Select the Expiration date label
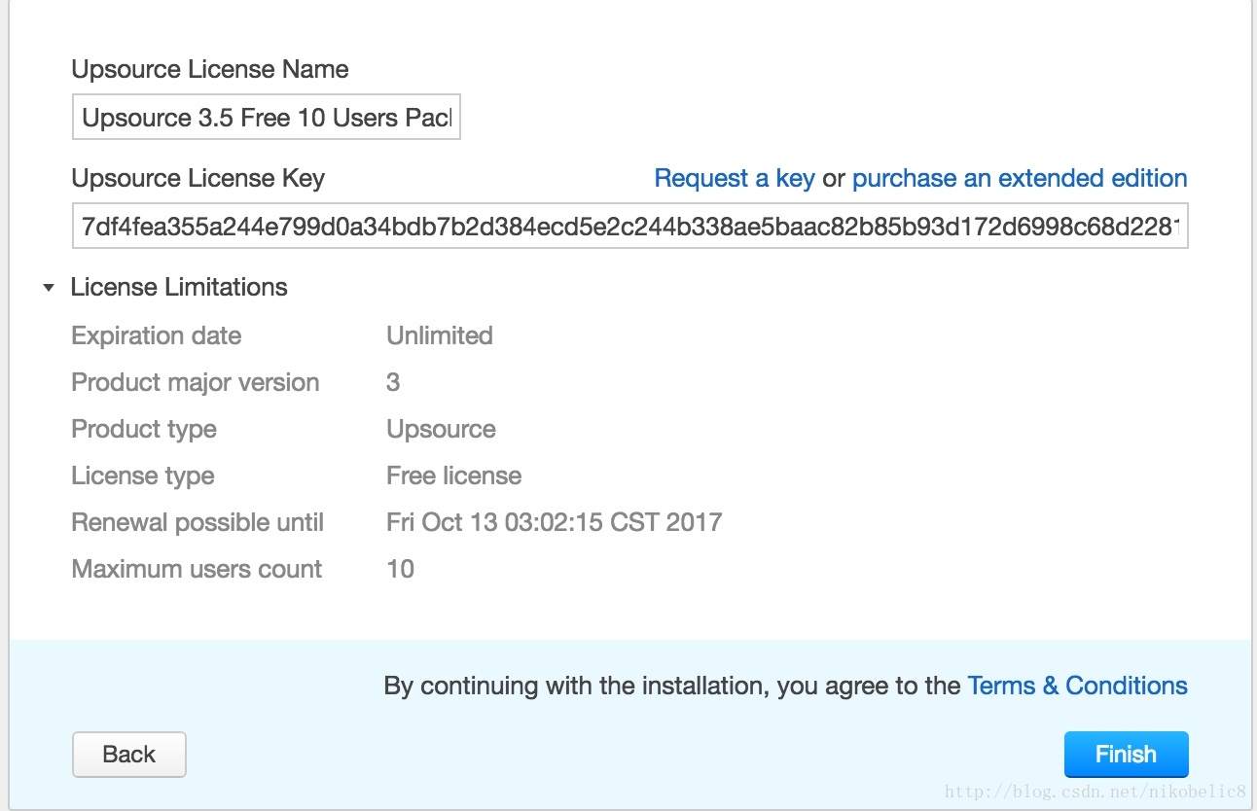1257x811 pixels. coord(157,335)
